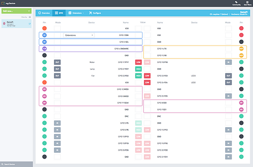
Task: Click the Lamp device label
Action: (x=92, y=69)
